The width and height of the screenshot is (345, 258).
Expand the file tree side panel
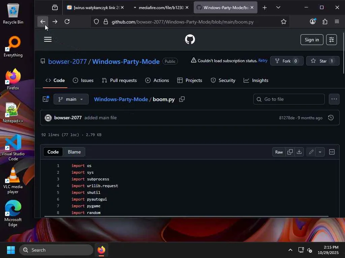(x=45, y=99)
